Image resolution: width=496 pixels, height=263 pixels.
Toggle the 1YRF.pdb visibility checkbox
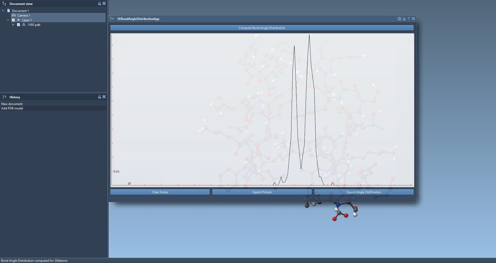tap(19, 25)
